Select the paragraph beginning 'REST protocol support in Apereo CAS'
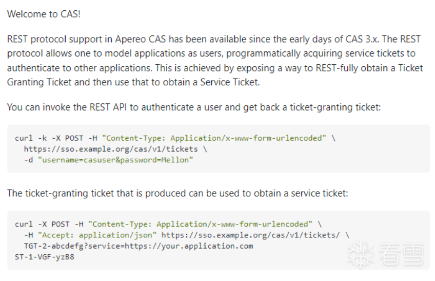435x281 pixels. coord(215,61)
